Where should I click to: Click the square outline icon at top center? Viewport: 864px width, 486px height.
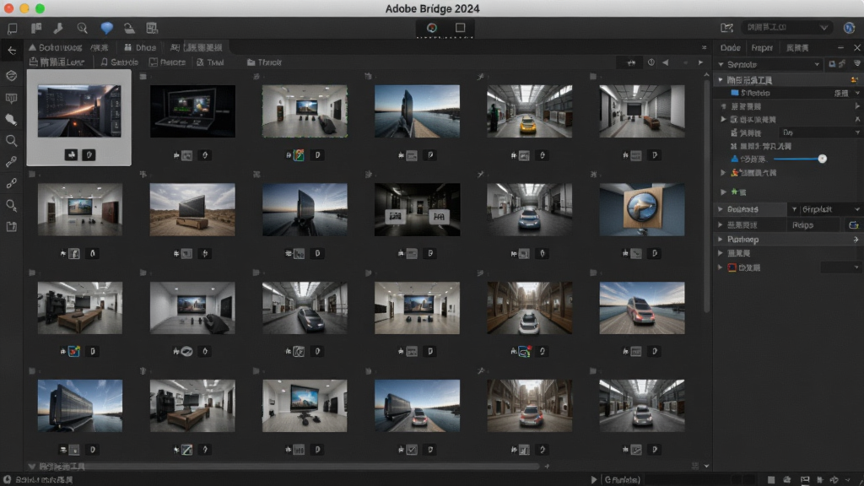(460, 28)
